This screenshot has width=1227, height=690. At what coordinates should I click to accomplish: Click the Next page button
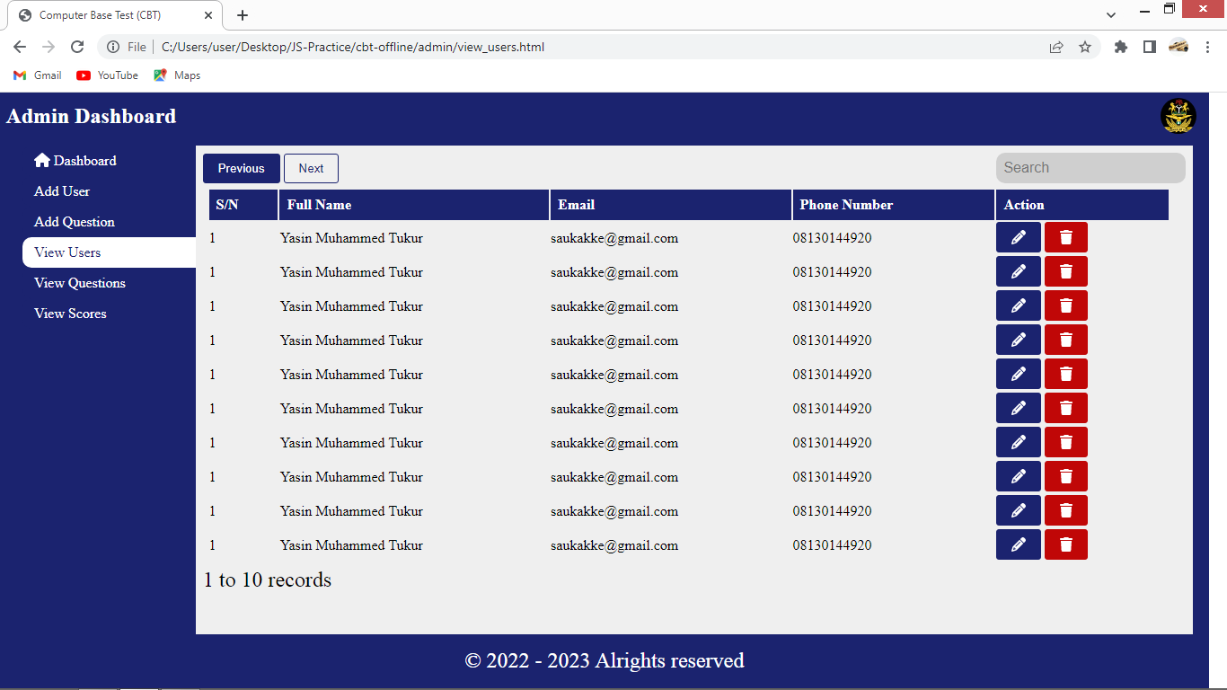pos(311,168)
